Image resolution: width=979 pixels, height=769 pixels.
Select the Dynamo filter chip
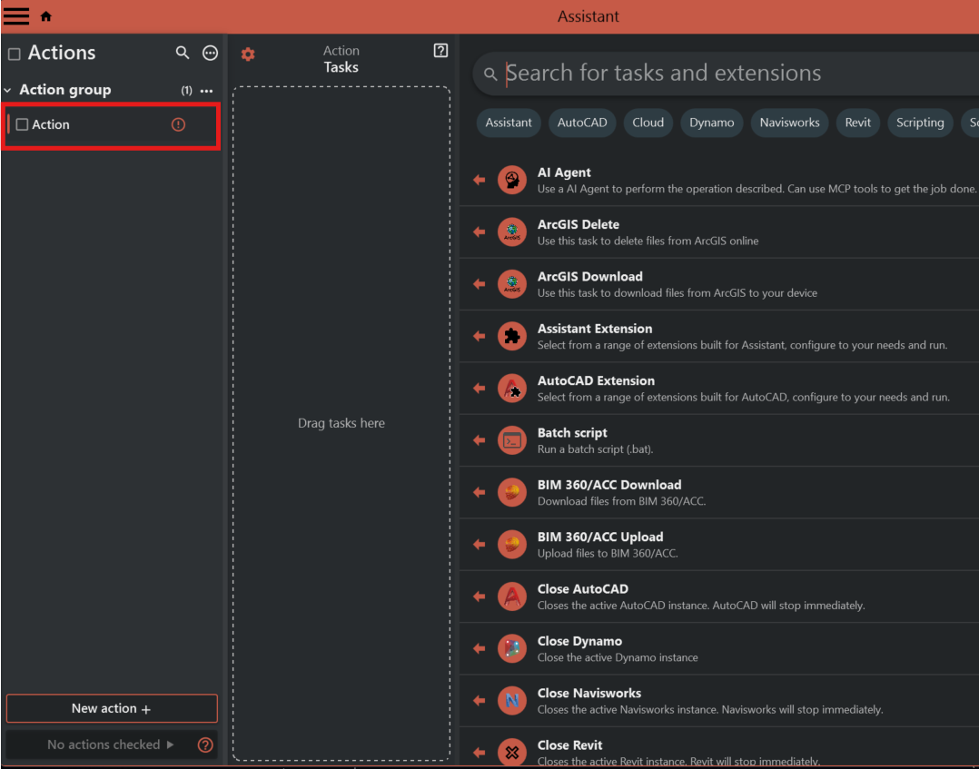711,123
